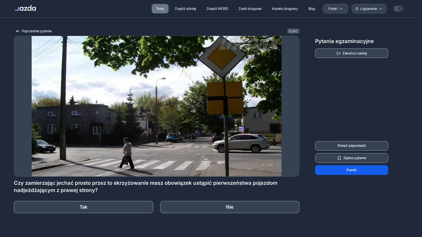Click the Pytania egzaminacyjne heading
422x237 pixels.
click(x=344, y=41)
